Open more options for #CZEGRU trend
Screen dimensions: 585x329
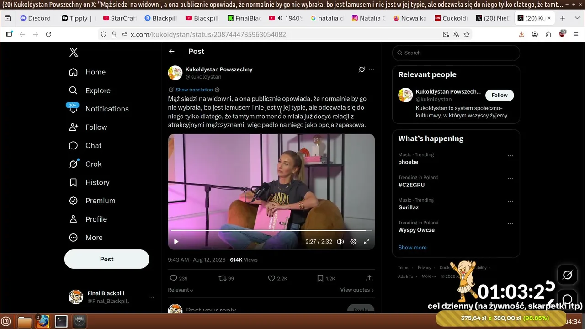pos(511,179)
